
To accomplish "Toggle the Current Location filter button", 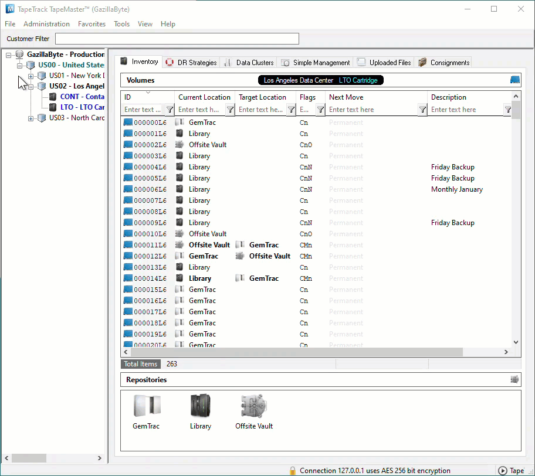I will pos(231,110).
